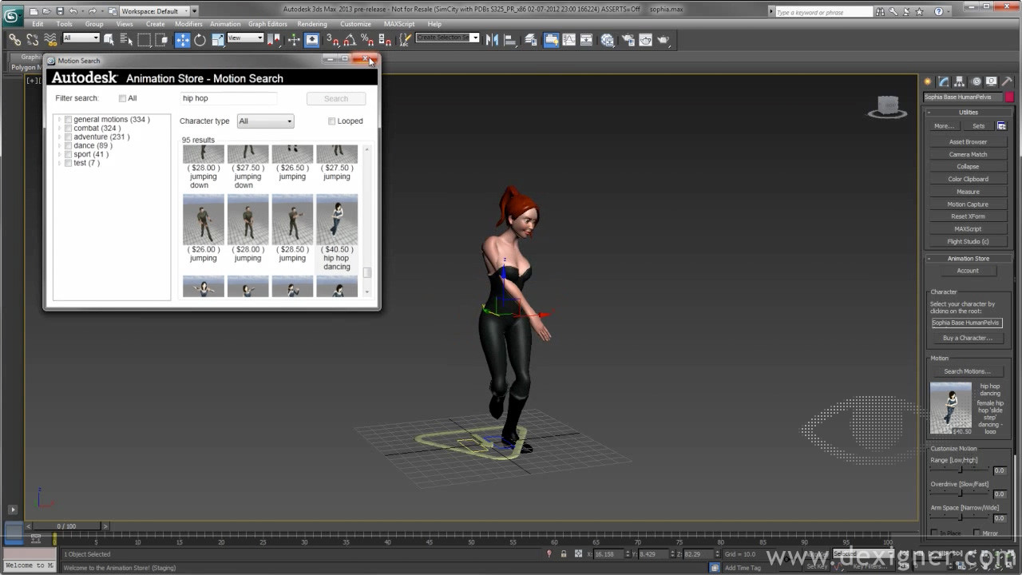1022x575 pixels.
Task: Tick the dance (89) checkbox
Action: [x=69, y=146]
